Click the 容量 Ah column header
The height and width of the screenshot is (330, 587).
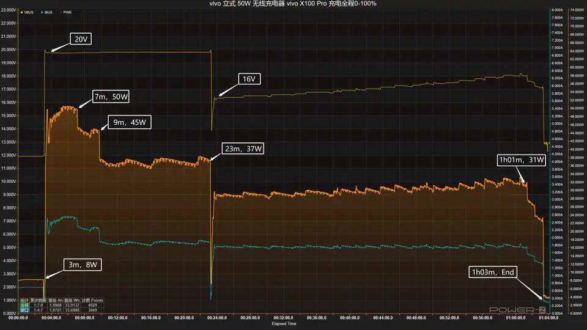click(x=56, y=301)
